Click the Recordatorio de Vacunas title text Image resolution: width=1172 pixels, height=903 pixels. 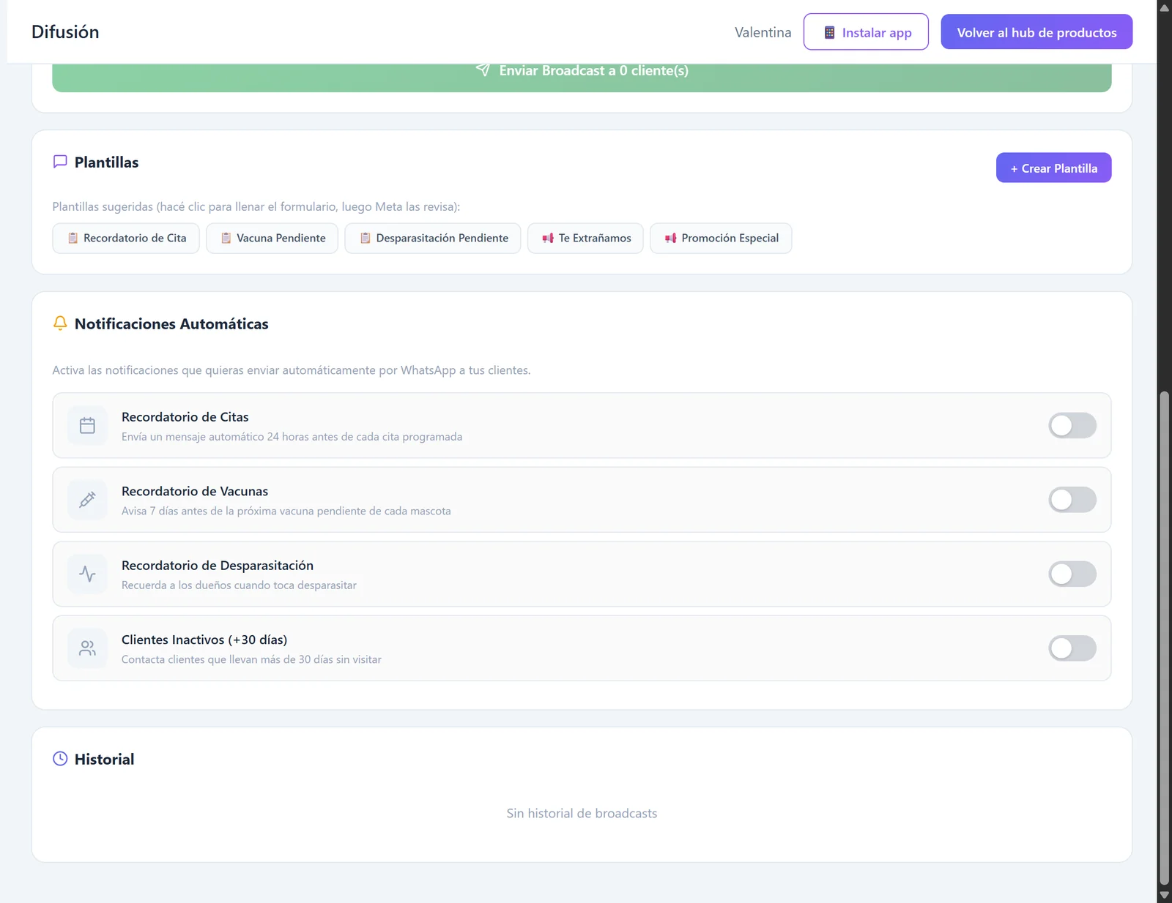pos(195,491)
